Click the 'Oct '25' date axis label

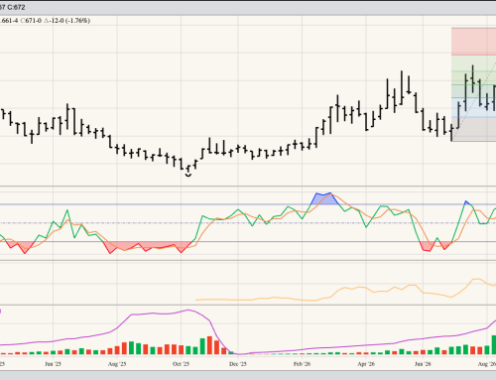click(181, 364)
